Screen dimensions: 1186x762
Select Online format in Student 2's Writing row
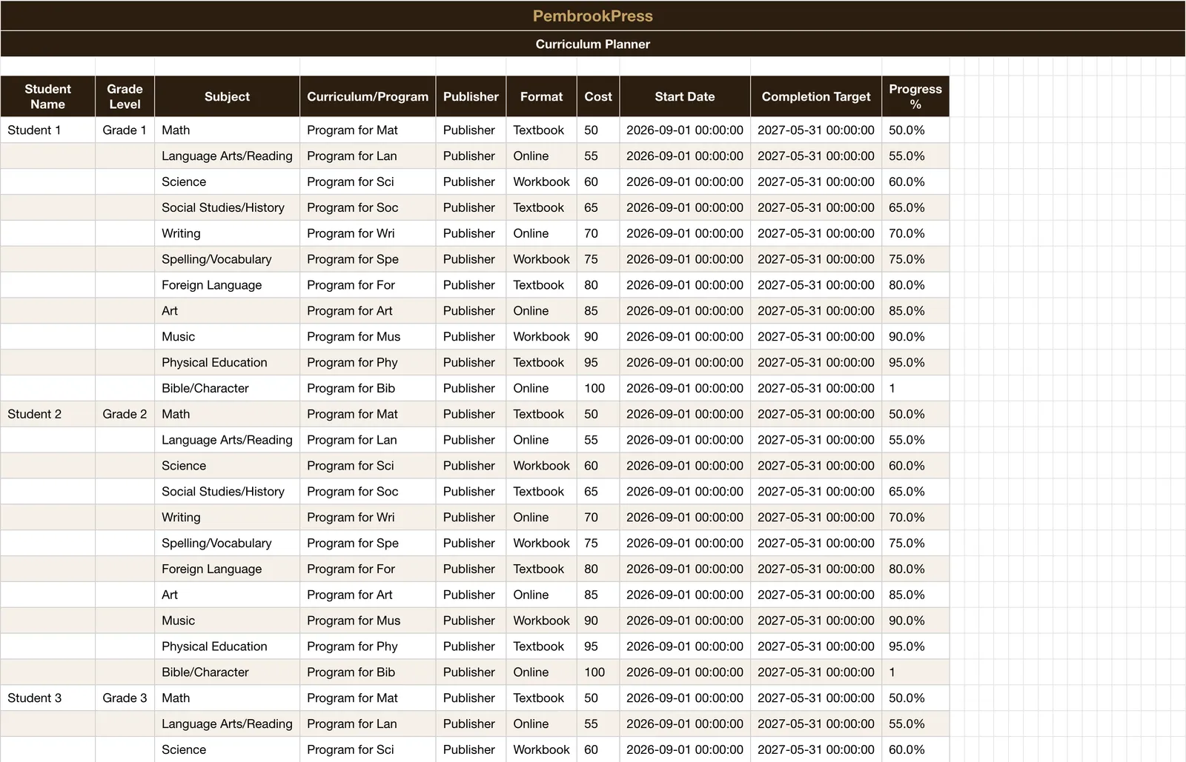tap(541, 517)
